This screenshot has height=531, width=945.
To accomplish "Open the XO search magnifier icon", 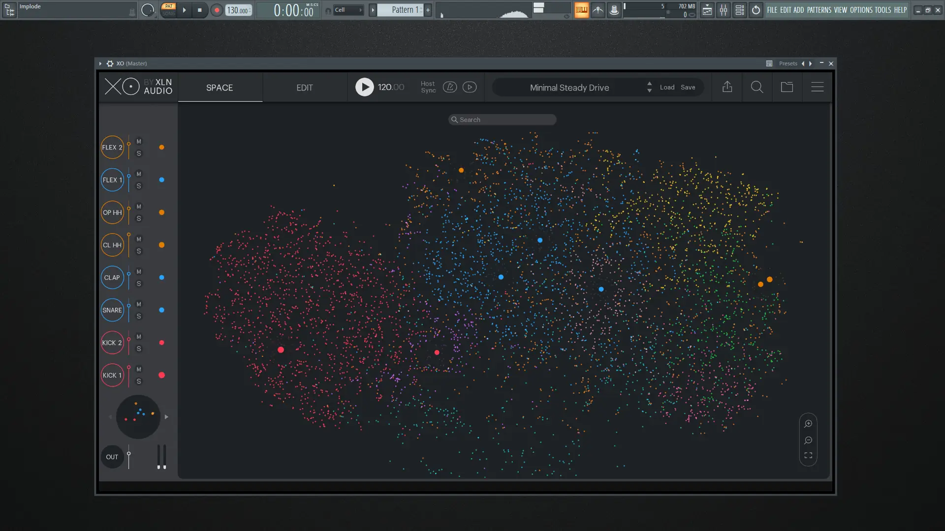I will 757,87.
